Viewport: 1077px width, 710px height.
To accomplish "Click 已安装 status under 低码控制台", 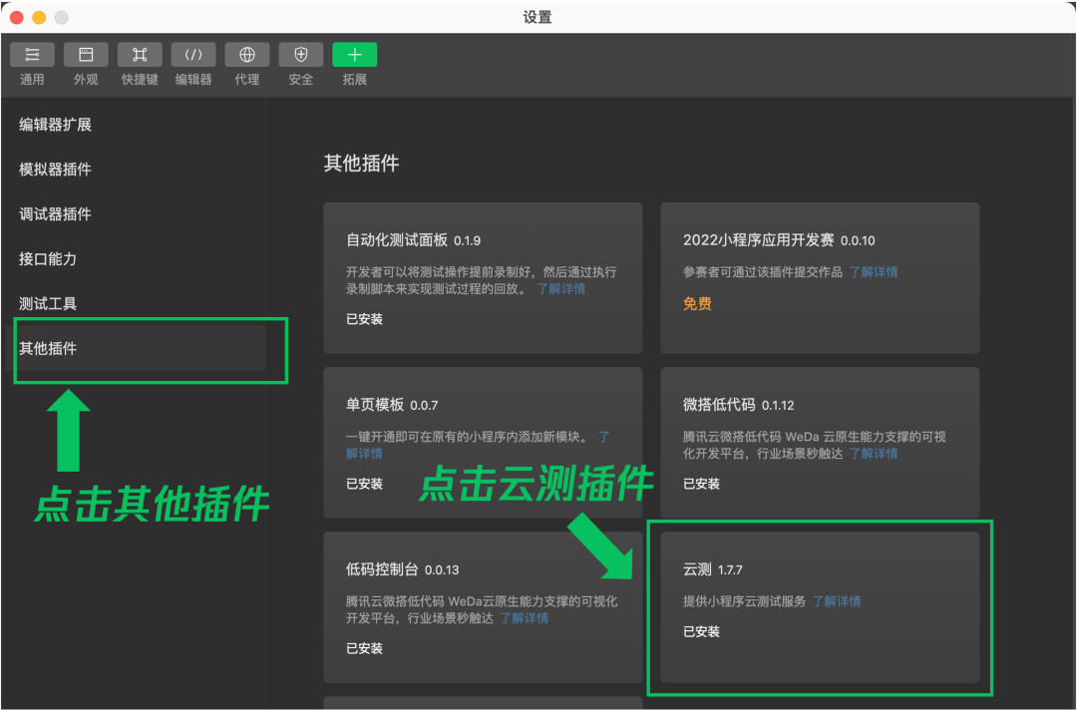I will pos(364,649).
